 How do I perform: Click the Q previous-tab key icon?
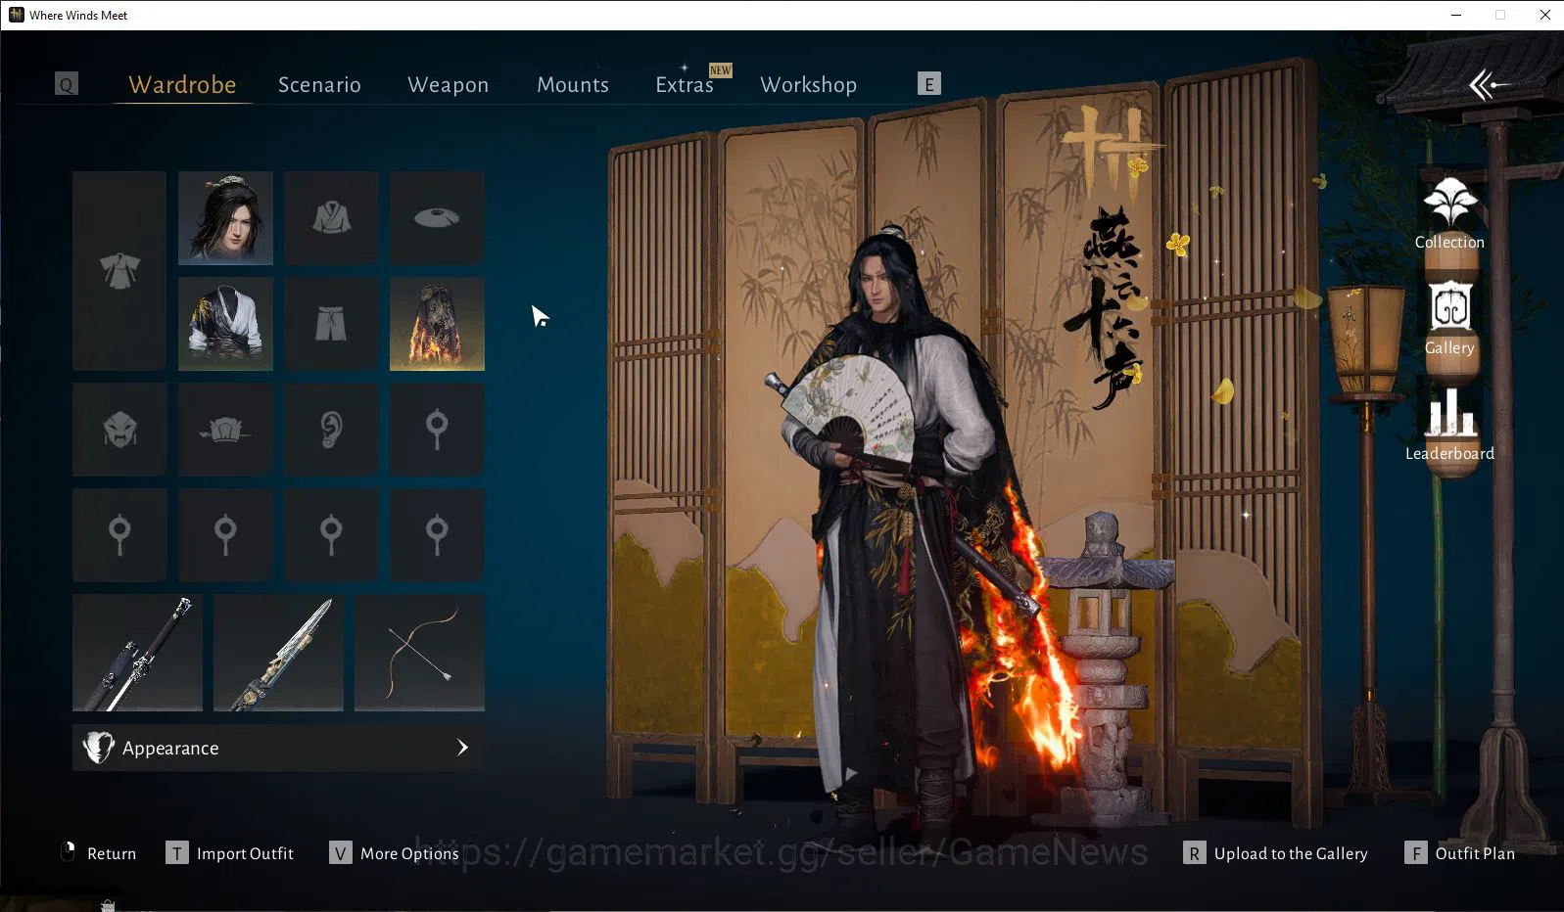tap(67, 84)
